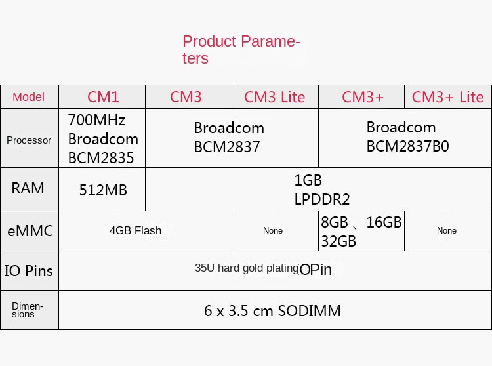This screenshot has width=492, height=366.
Task: Click the '700MHz Broadcom BCM2835' cell
Action: (x=103, y=139)
